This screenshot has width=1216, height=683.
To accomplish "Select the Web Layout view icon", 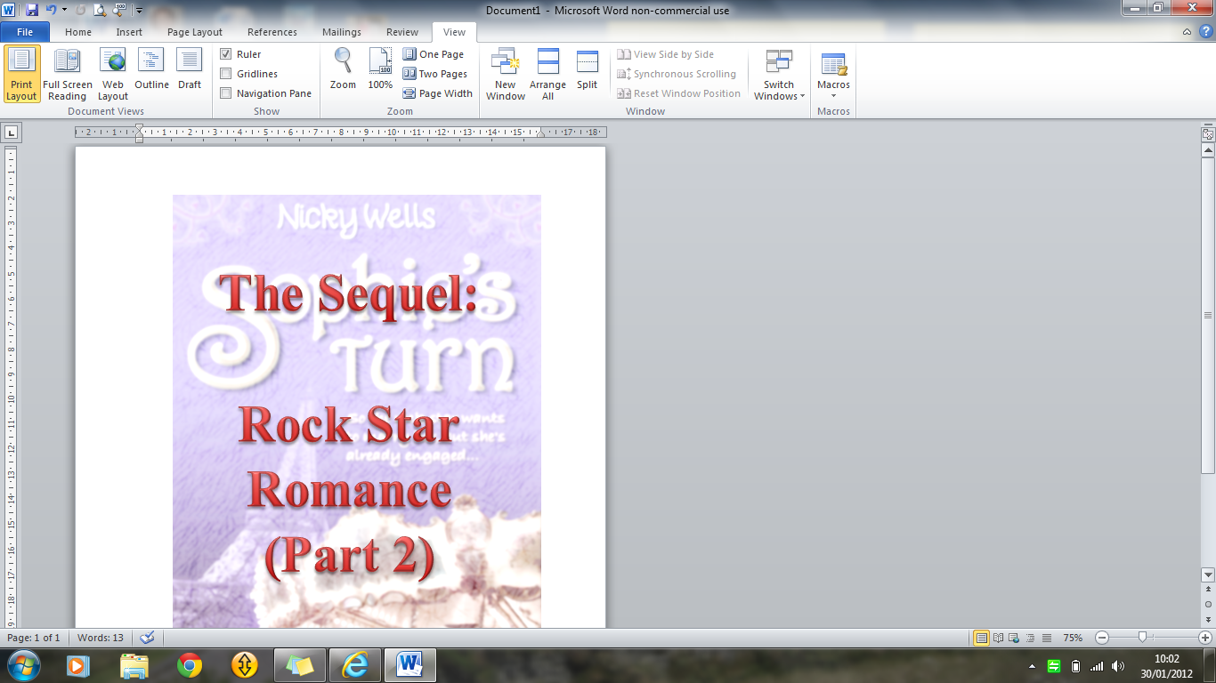I will click(113, 74).
